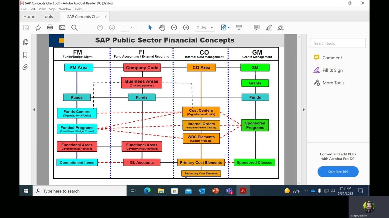389x218 pixels.
Task: Activate the Selection arrow tool
Action: 150,28
